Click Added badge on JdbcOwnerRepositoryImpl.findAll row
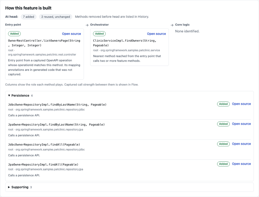 223,144
